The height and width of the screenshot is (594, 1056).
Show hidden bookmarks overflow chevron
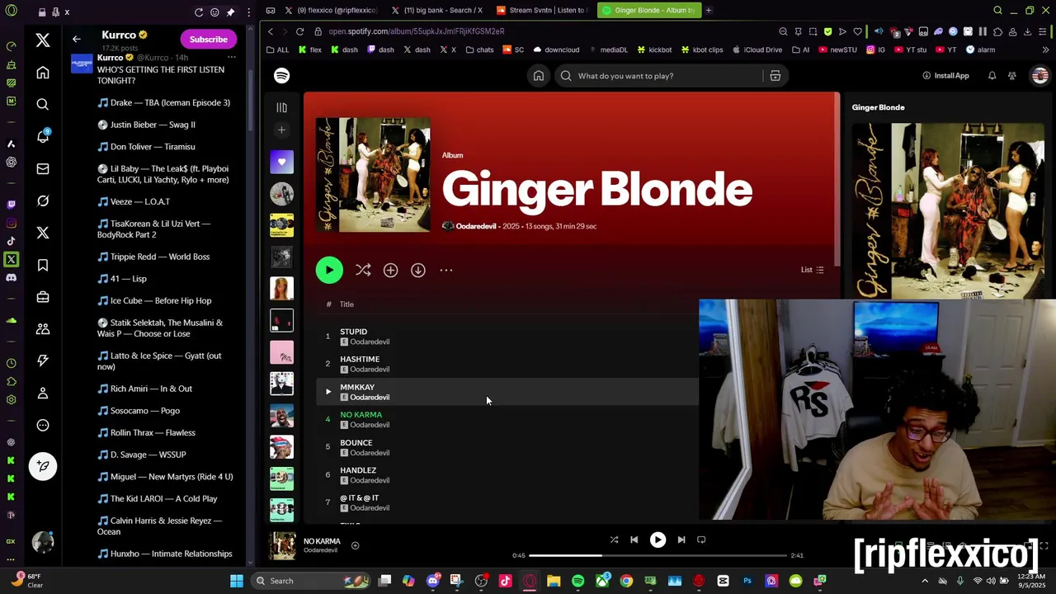tap(1044, 49)
